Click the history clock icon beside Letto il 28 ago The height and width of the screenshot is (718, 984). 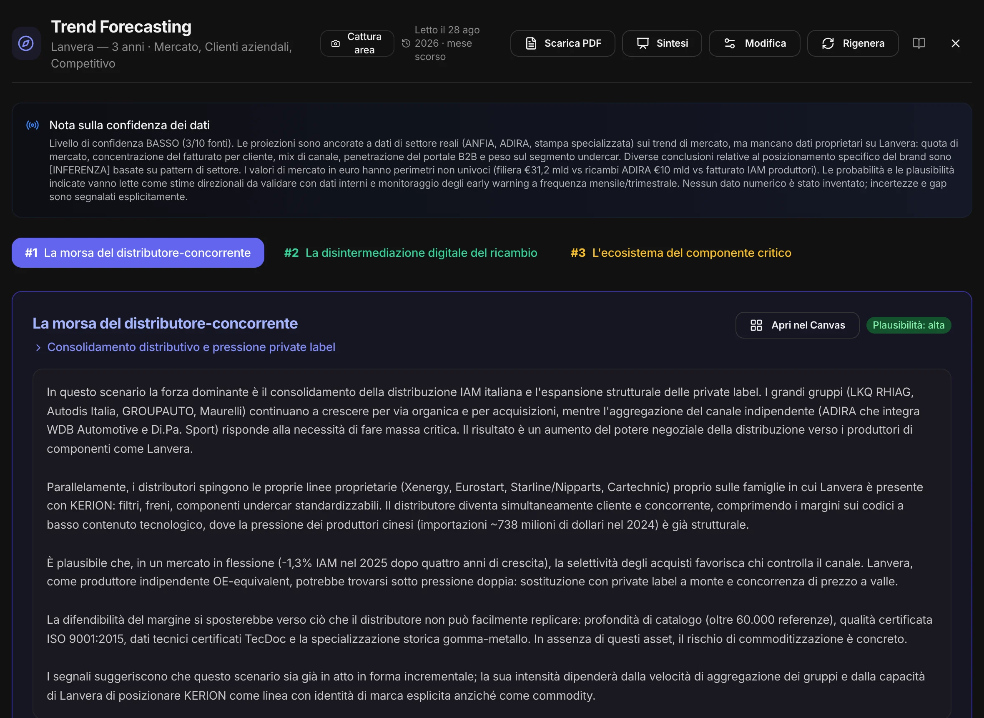(x=406, y=43)
